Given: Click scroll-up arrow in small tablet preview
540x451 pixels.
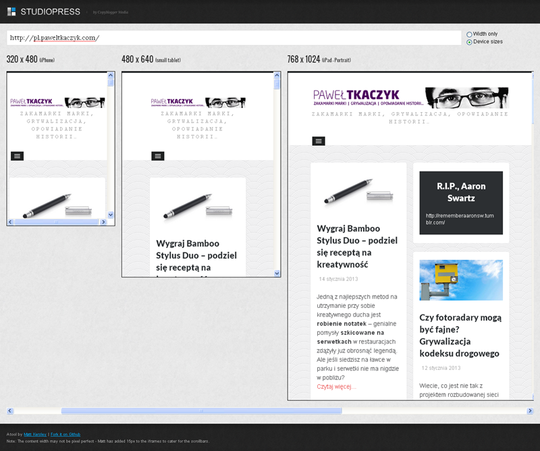Looking at the screenshot, I should point(277,75).
